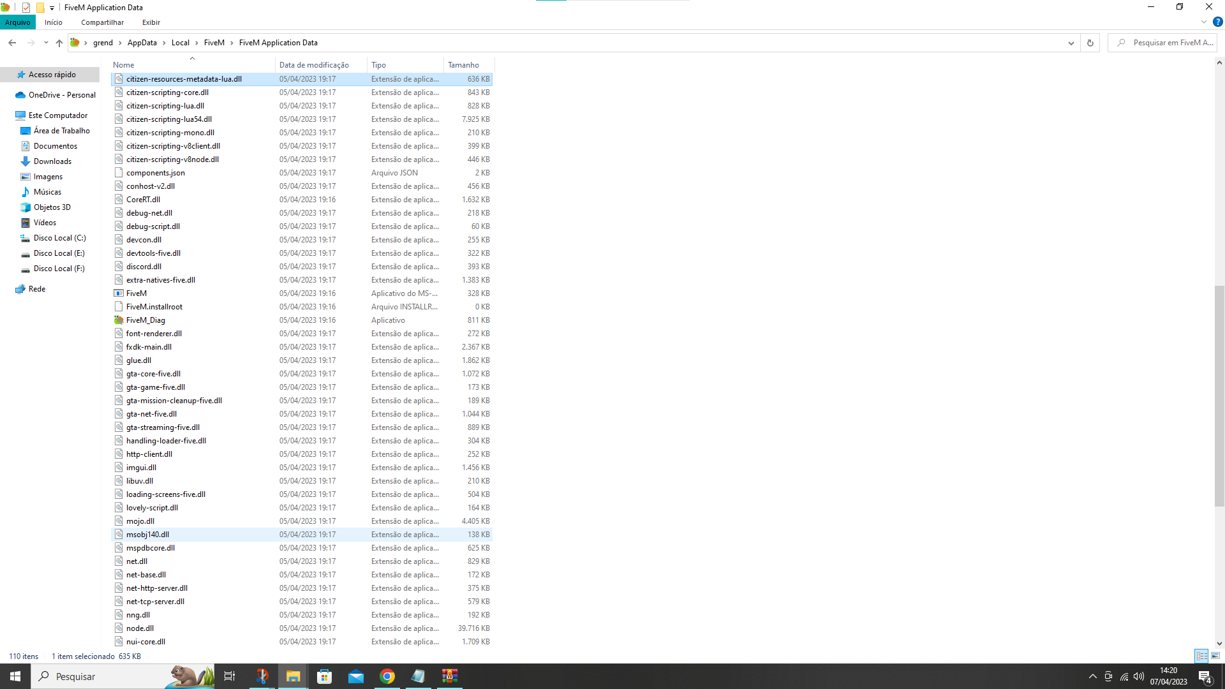Switch to the Exibir ribbon tab
Image resolution: width=1225 pixels, height=689 pixels.
tap(151, 22)
